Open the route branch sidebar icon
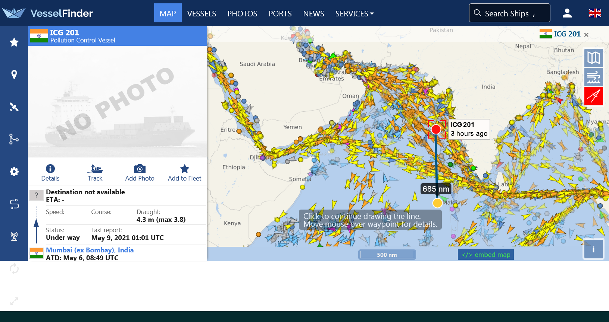Screen dimensions: 609x322 [x=14, y=139]
